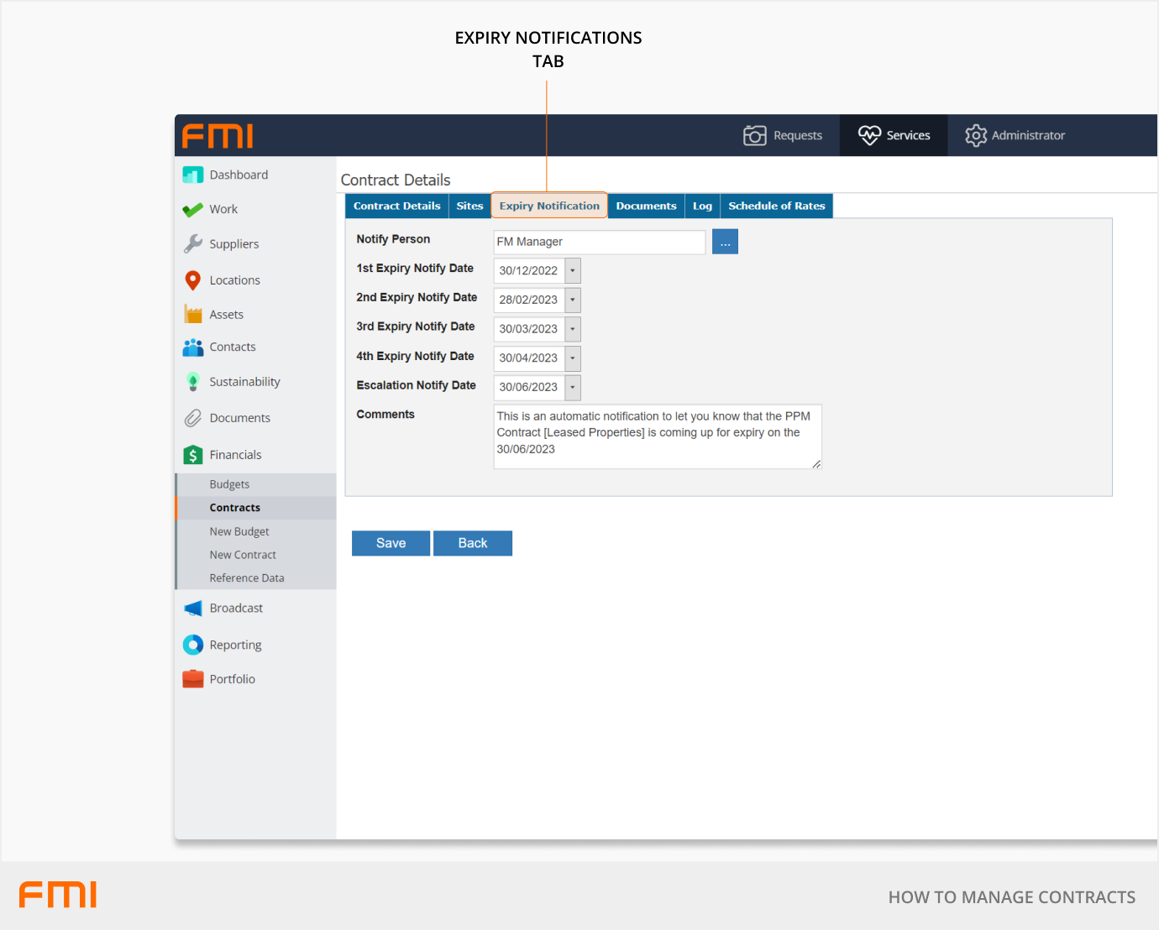1159x930 pixels.
Task: Switch to the Schedule of Rates tab
Action: click(776, 206)
